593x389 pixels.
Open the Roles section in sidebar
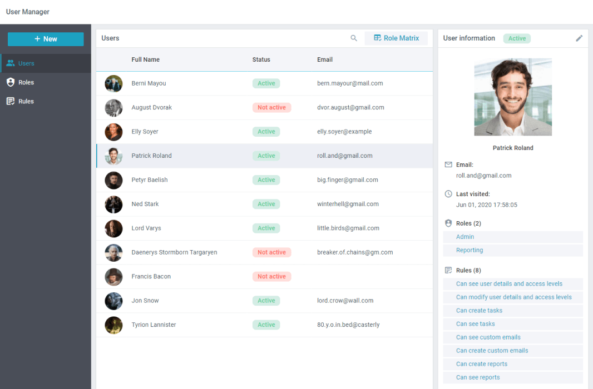tap(46, 82)
